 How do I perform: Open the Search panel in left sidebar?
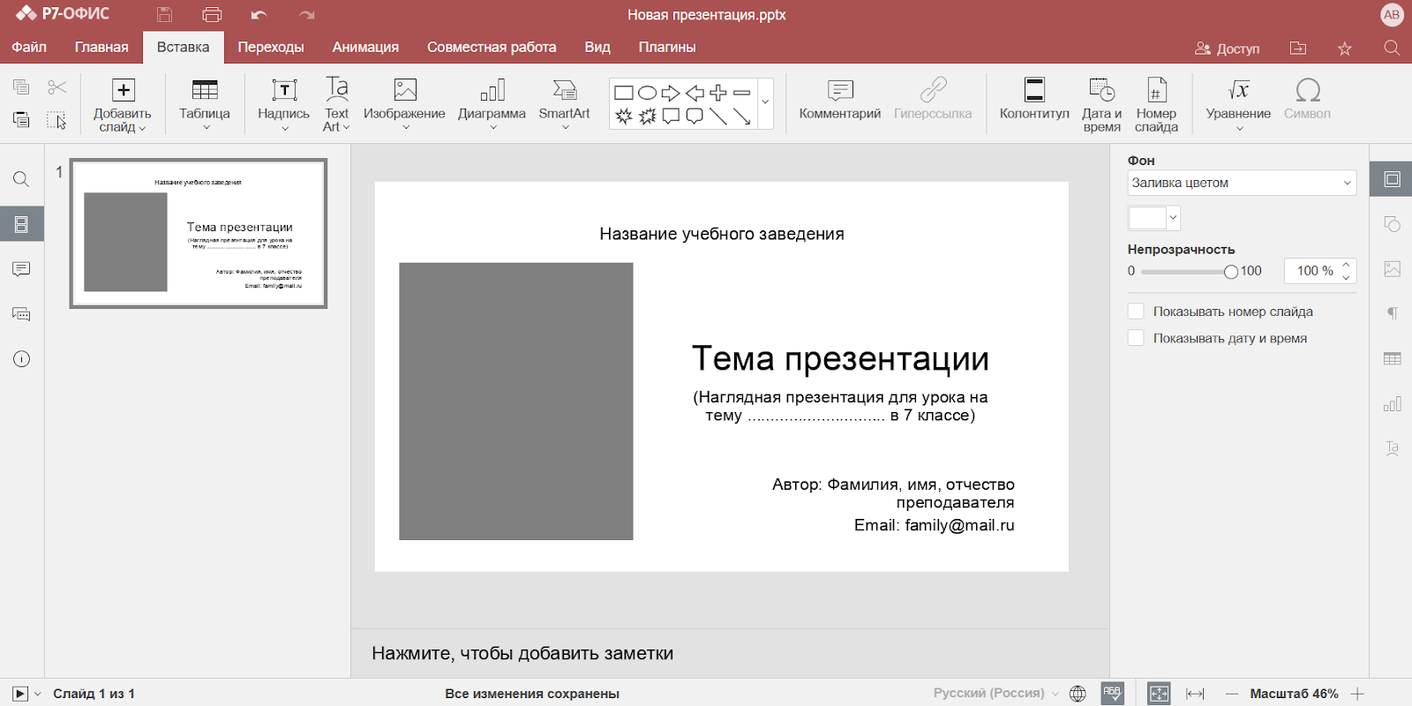[x=21, y=179]
